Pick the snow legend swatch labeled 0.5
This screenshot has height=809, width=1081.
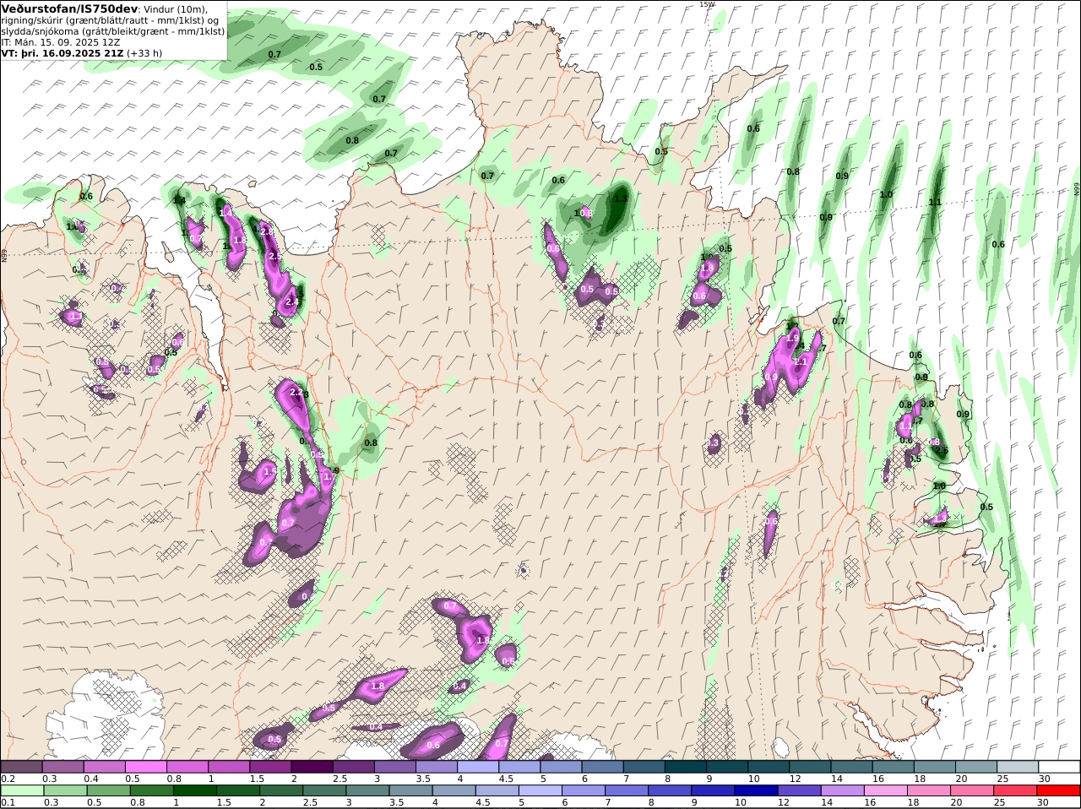point(145,766)
